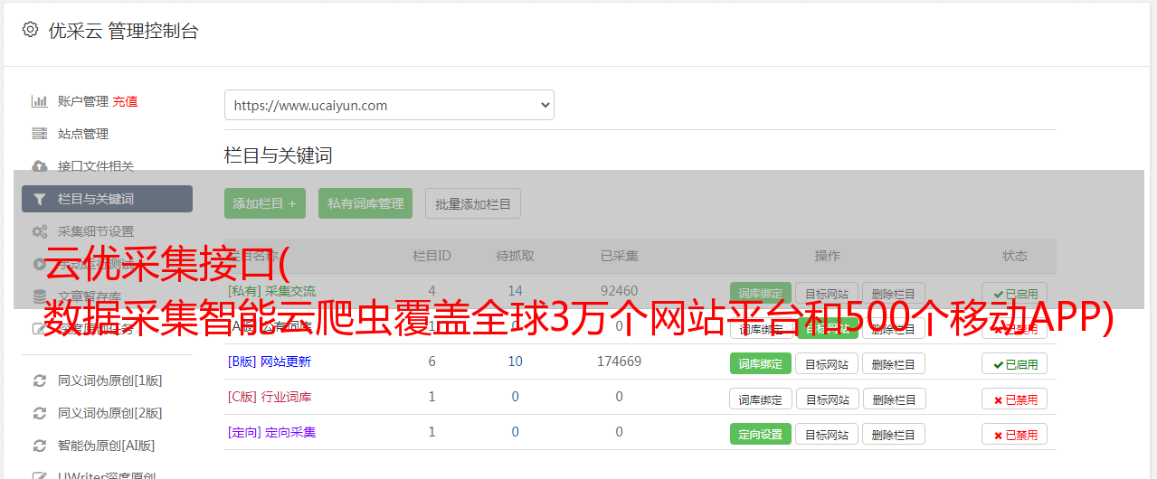Click the 栏目与关键词 page heading
Image resolution: width=1157 pixels, height=479 pixels.
(278, 155)
